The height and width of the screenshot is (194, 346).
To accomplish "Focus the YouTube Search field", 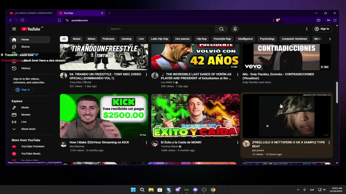I will coord(161,29).
